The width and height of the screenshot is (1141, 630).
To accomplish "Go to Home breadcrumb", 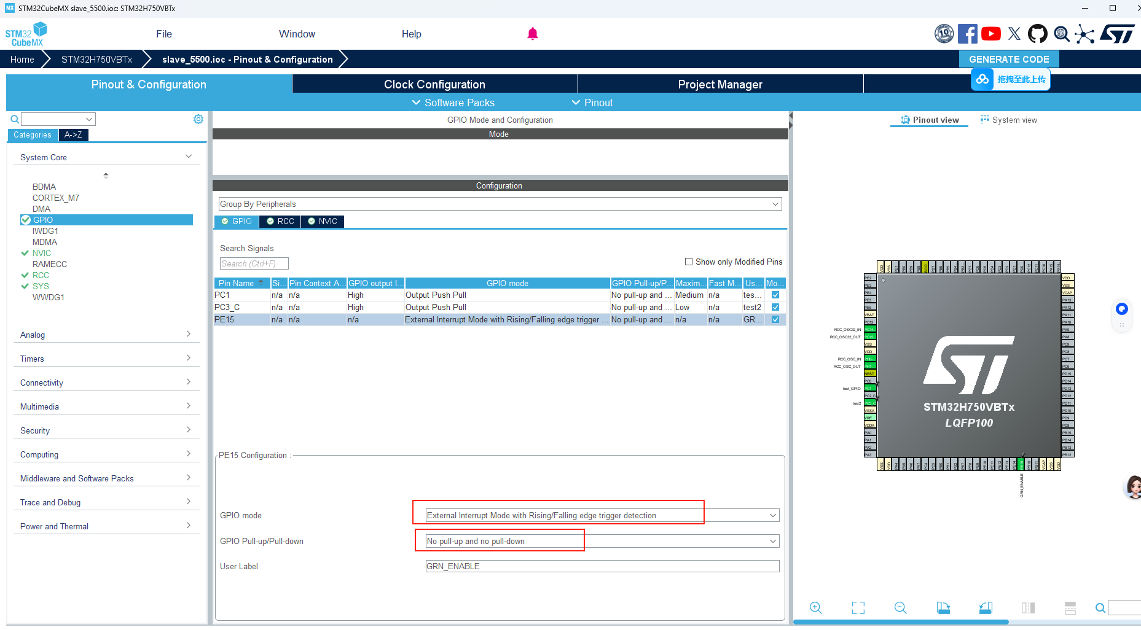I will [22, 59].
